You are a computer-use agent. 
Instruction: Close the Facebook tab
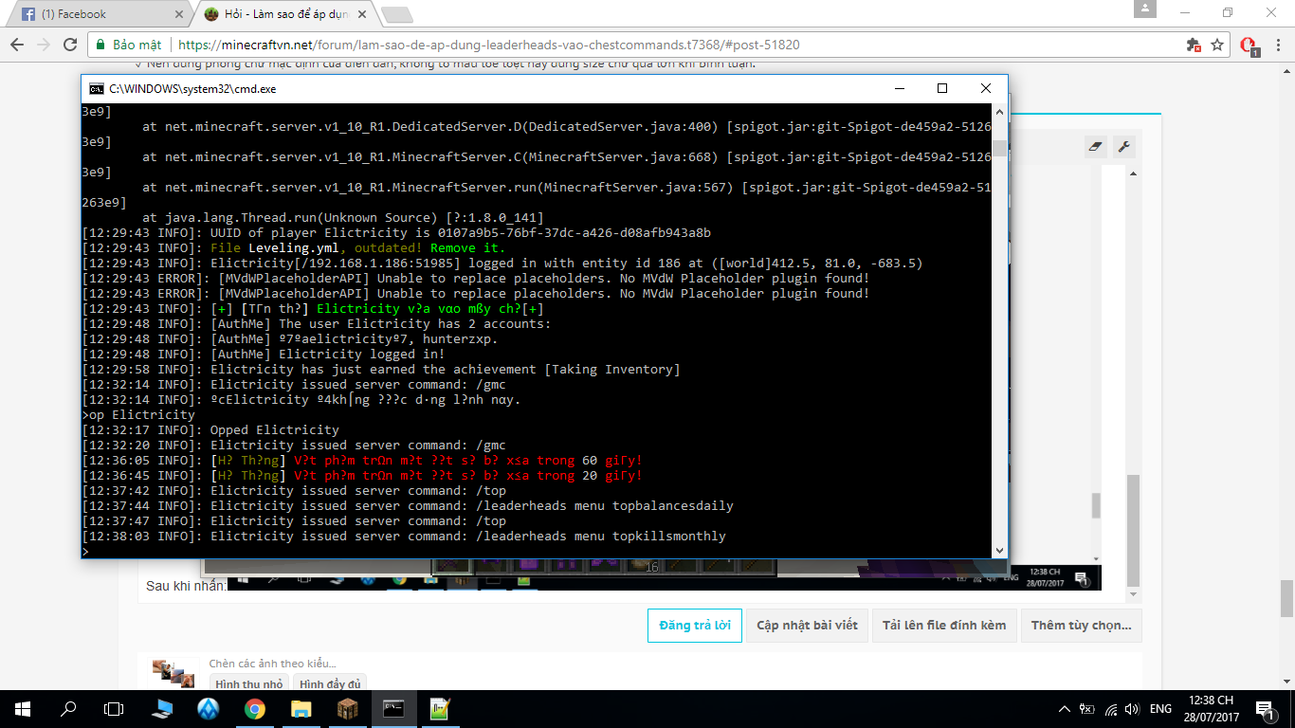179,14
